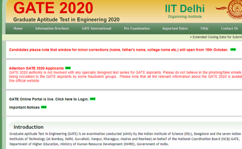Screen dimensions: 242x149
Task: Go to the Home menu item
Action: point(18,28)
